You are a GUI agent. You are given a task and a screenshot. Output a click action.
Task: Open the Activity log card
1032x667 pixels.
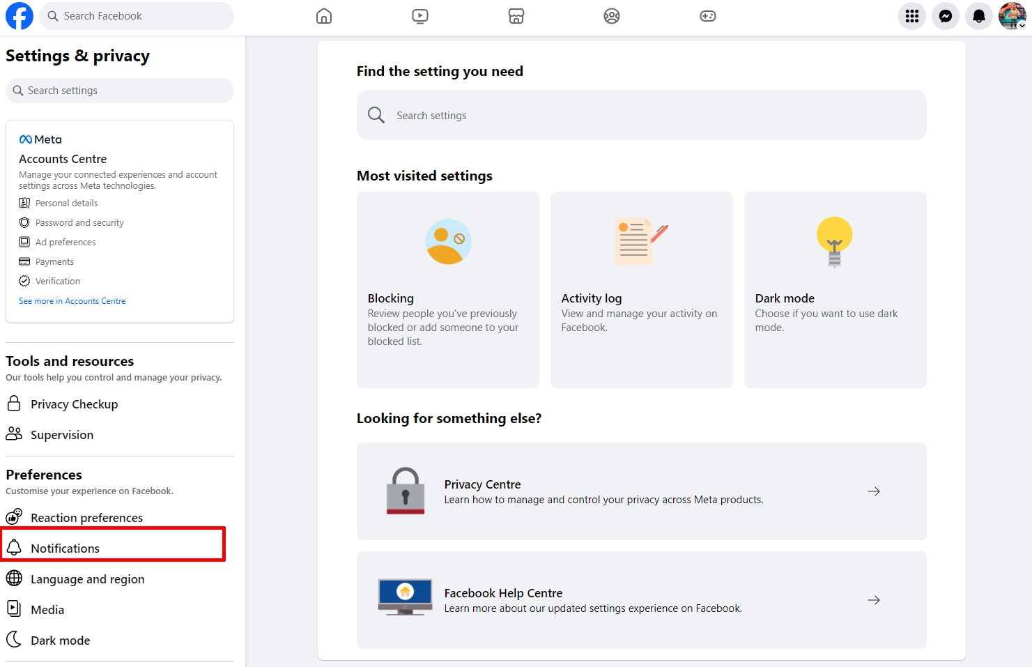click(x=641, y=290)
